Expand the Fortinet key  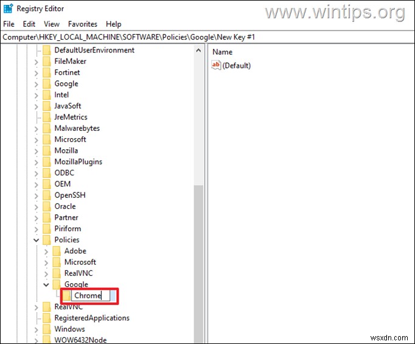[37, 73]
